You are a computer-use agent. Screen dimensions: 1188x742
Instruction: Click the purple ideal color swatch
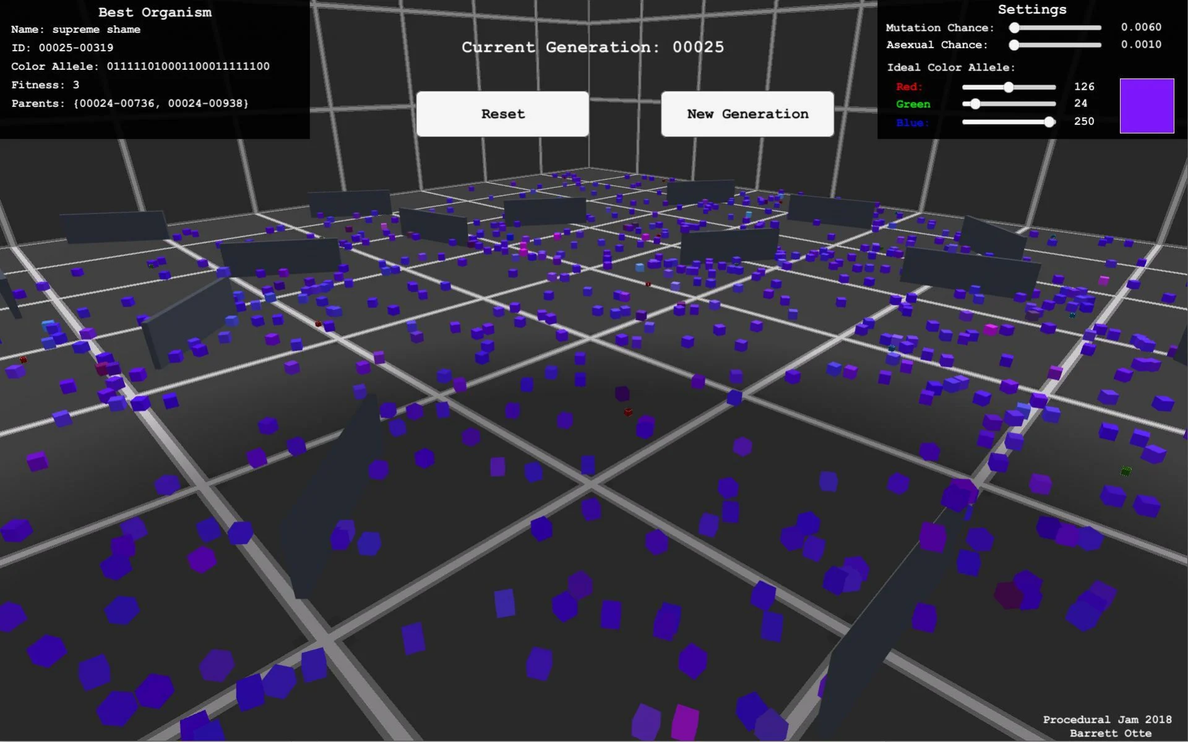tap(1147, 106)
